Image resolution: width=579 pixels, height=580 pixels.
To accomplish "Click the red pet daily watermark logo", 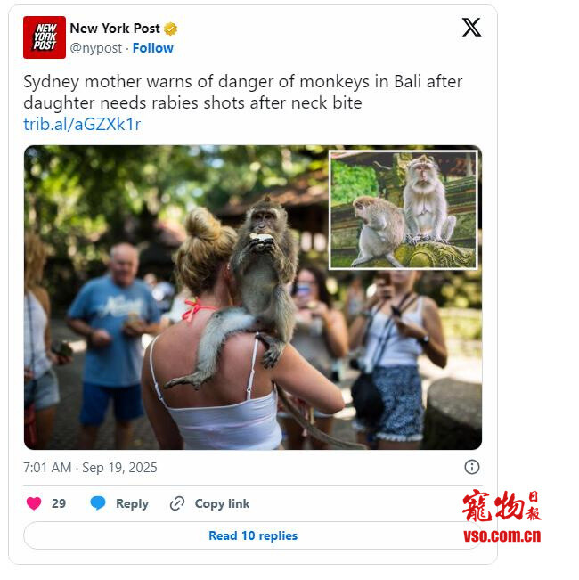I will (502, 506).
